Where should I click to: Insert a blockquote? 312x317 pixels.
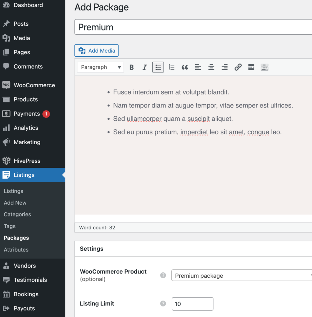[185, 67]
